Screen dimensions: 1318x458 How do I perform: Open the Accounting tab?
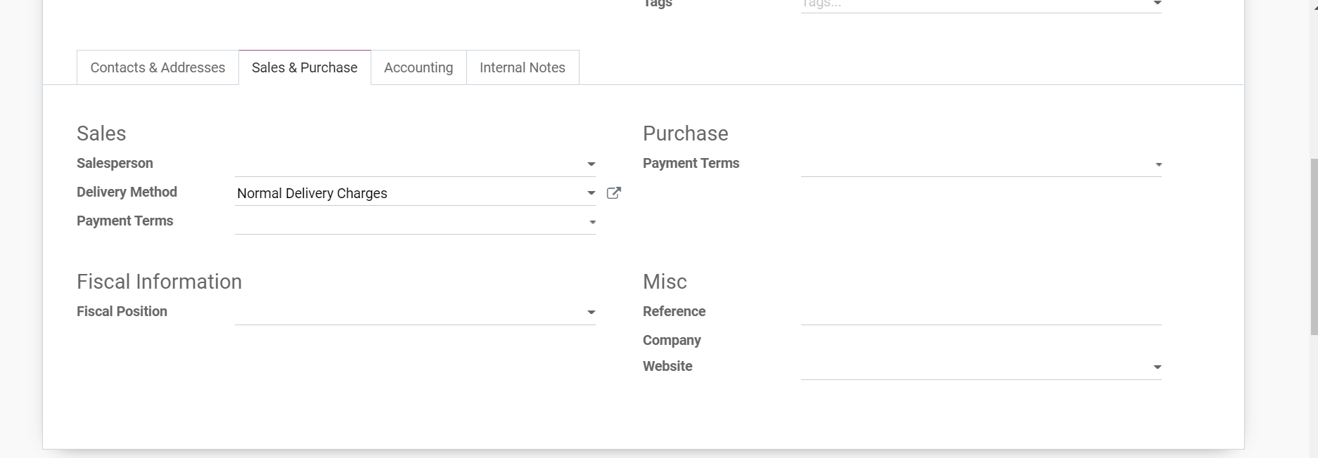pyautogui.click(x=418, y=67)
